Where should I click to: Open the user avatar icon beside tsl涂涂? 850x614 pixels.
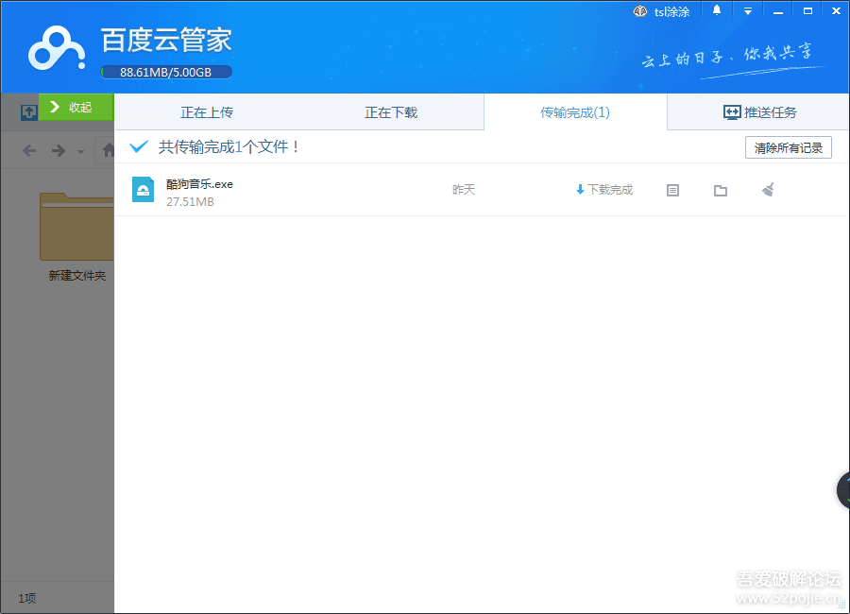[640, 11]
